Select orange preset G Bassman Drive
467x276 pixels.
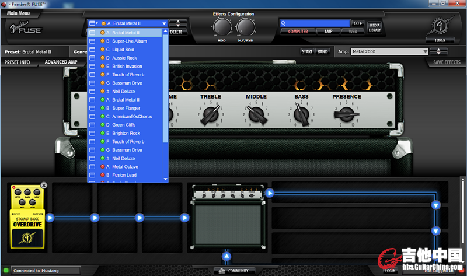pyautogui.click(x=125, y=83)
